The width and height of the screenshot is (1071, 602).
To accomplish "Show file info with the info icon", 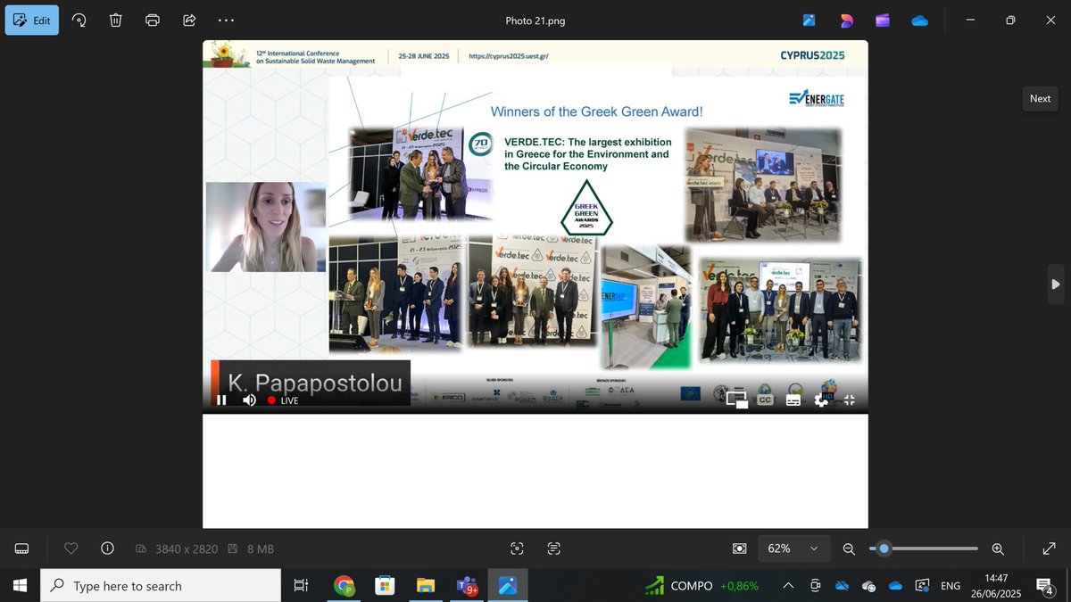I will point(107,548).
